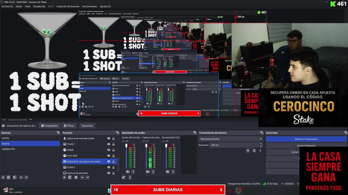Image resolution: width=348 pixels, height=195 pixels.
Task: Open Filtros for the selected source
Action: [69, 126]
